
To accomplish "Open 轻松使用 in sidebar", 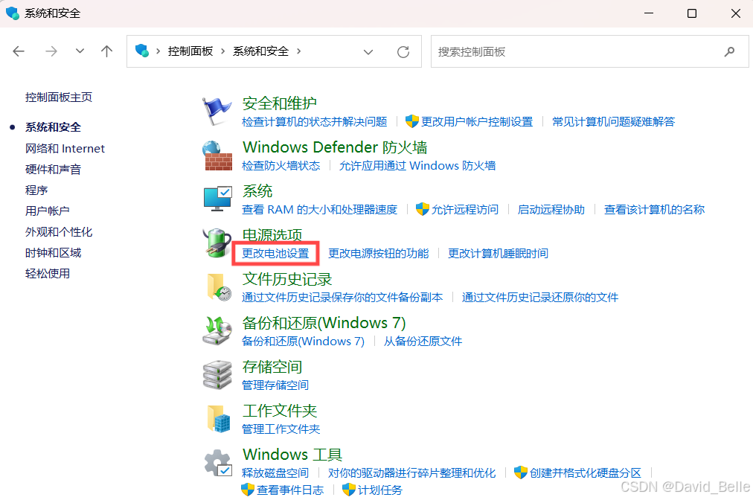I will 47,274.
